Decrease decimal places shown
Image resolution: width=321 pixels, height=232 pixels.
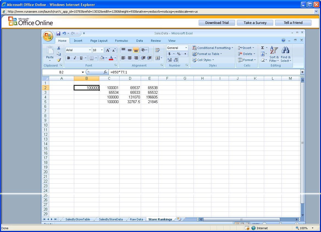coord(176,60)
